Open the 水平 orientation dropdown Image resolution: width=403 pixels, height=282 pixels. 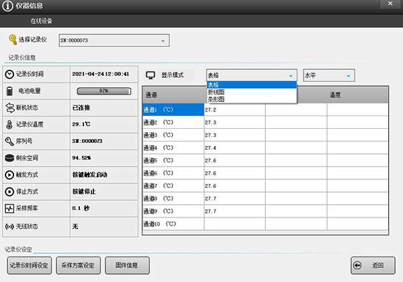coord(329,75)
